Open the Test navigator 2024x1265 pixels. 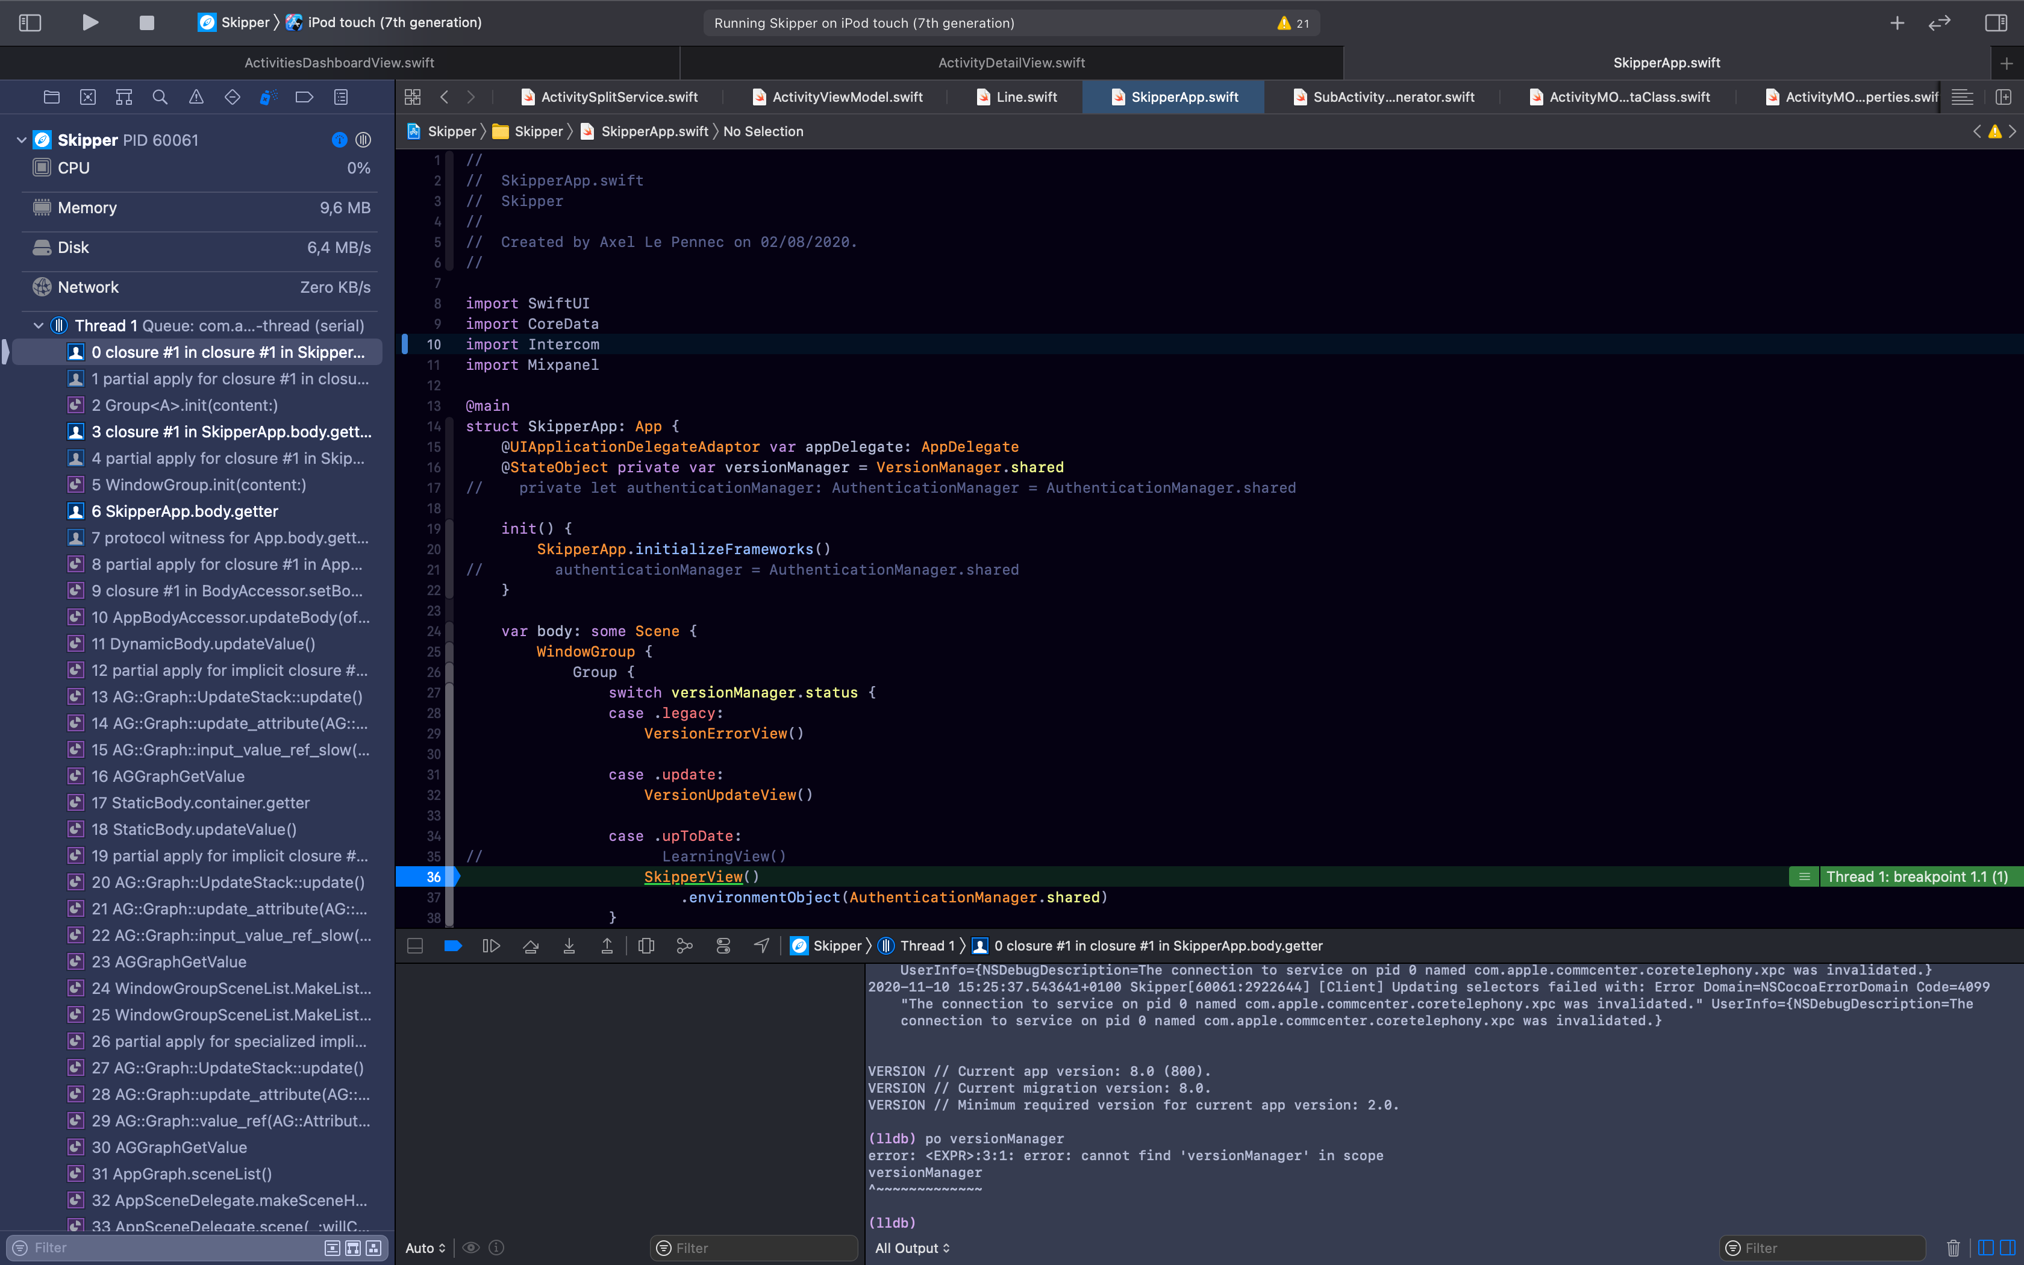click(x=233, y=97)
